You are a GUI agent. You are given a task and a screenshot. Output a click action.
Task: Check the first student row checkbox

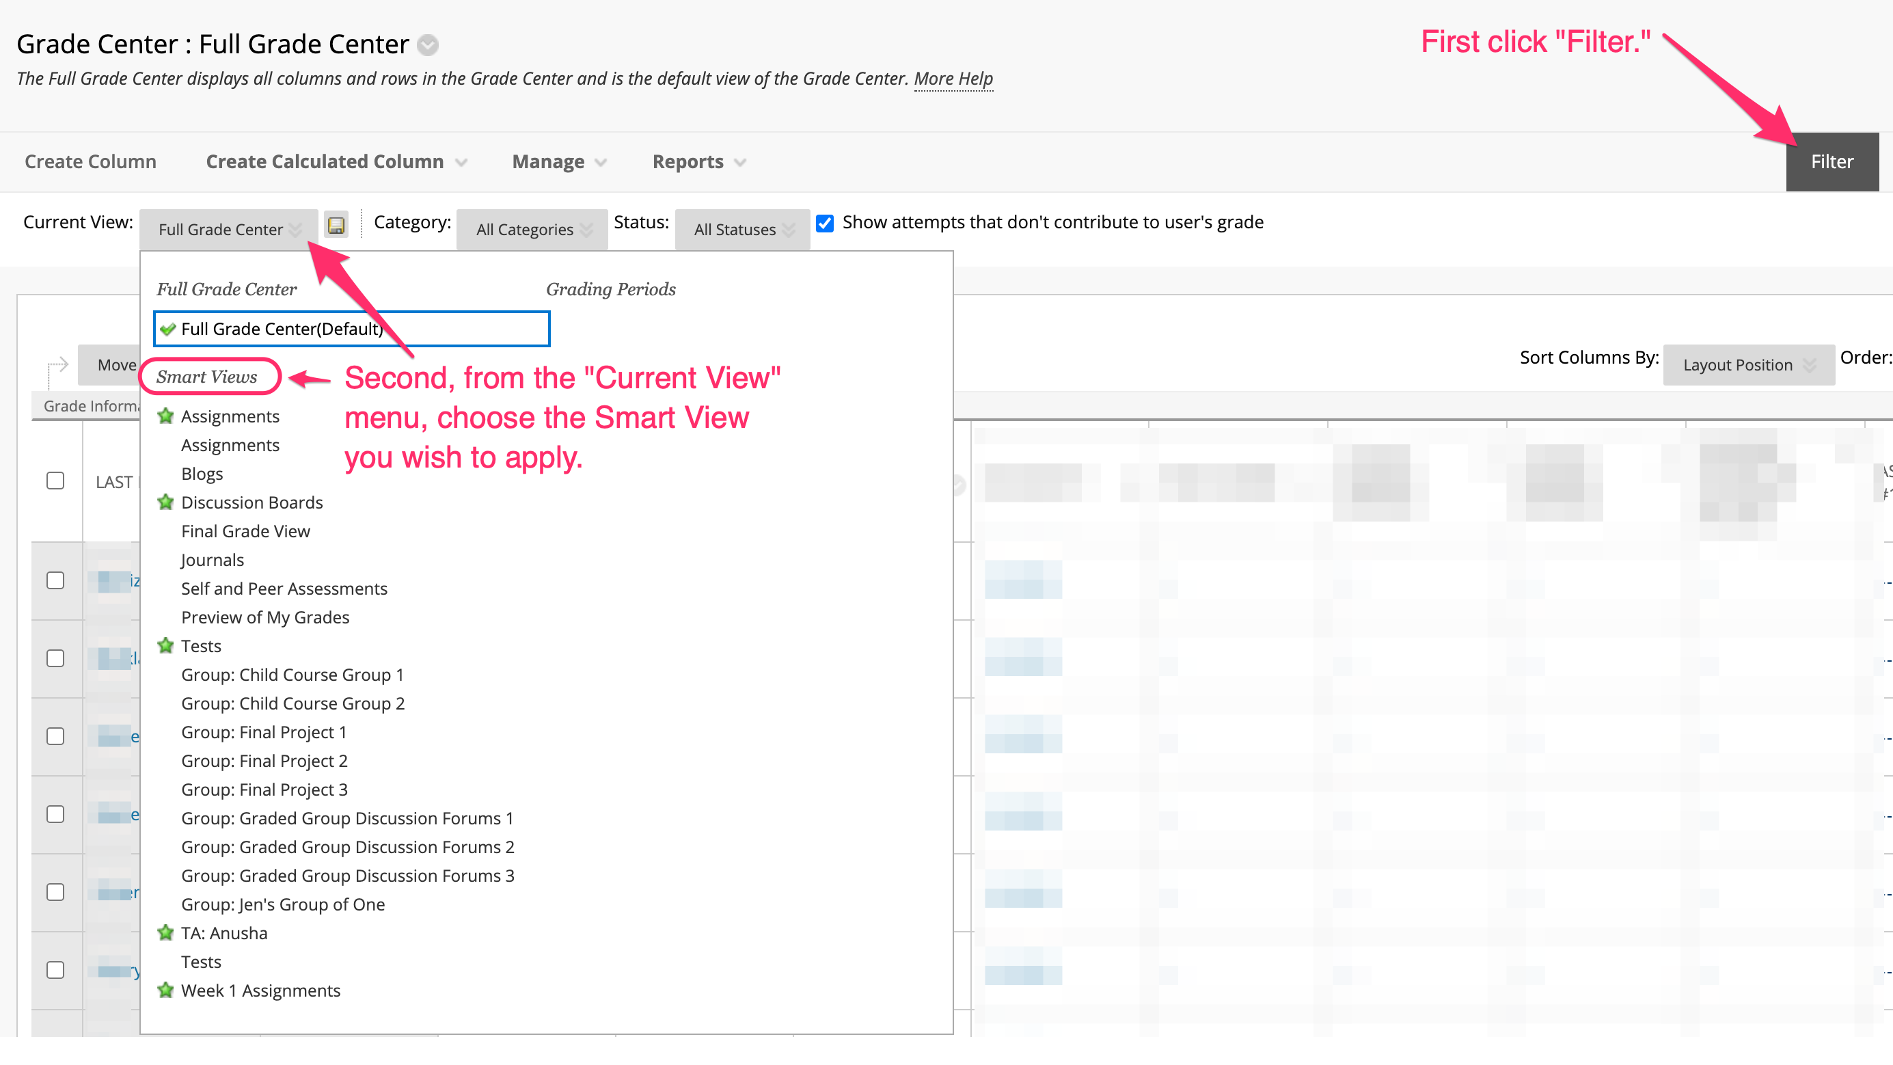pyautogui.click(x=55, y=580)
